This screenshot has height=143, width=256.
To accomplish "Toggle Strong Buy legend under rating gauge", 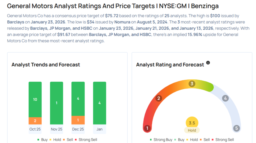I will (x=161, y=140).
